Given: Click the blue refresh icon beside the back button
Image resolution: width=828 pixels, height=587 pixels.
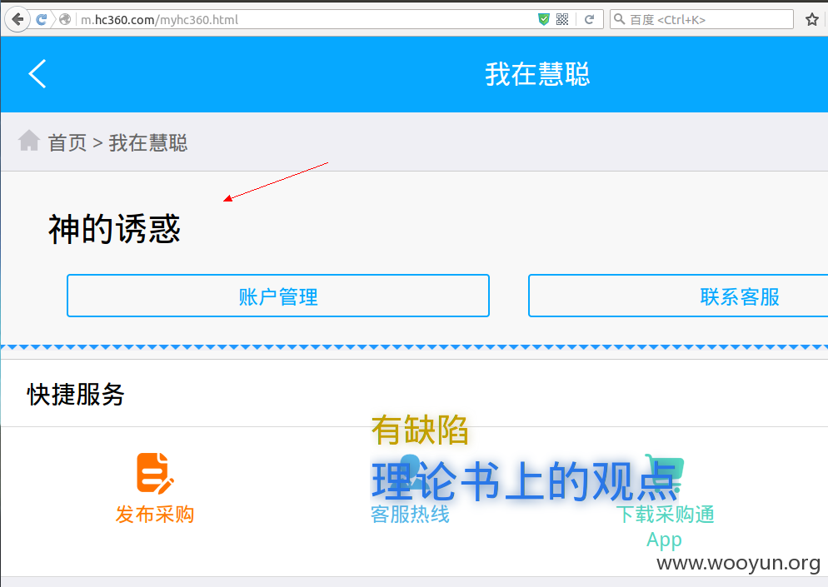Looking at the screenshot, I should 41,19.
